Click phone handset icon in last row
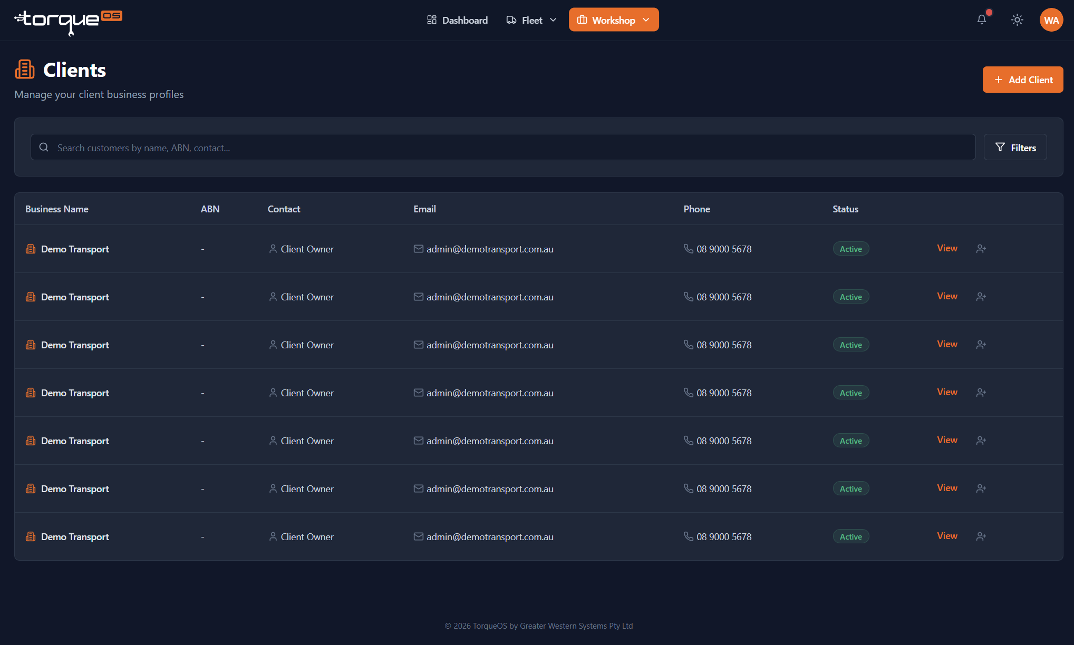Image resolution: width=1074 pixels, height=645 pixels. coord(688,536)
